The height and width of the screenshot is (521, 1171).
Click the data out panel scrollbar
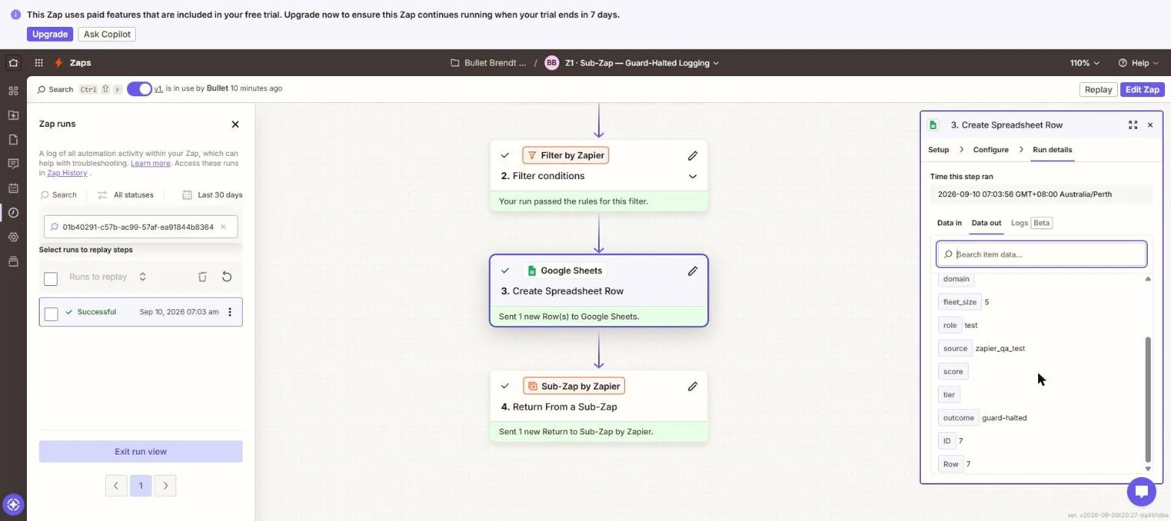[1148, 399]
